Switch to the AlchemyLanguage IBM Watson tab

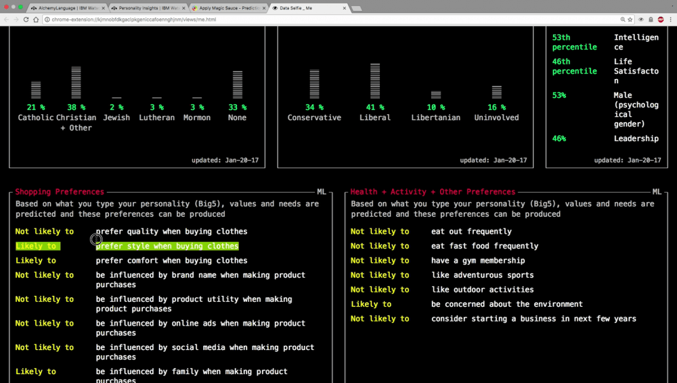point(64,8)
